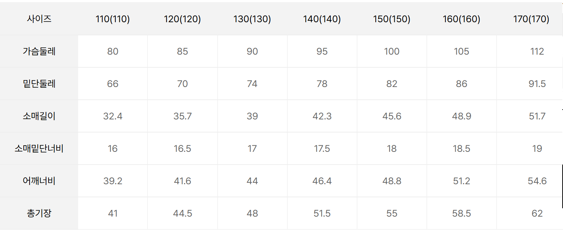Screen dimensions: 563x237
Task: Click the 가슴둘레 row label
Action: tap(39, 51)
